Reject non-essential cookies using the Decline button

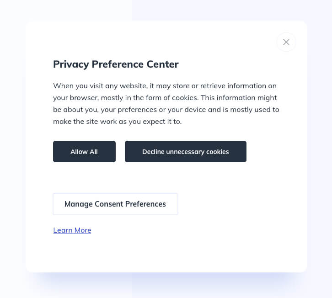point(185,152)
